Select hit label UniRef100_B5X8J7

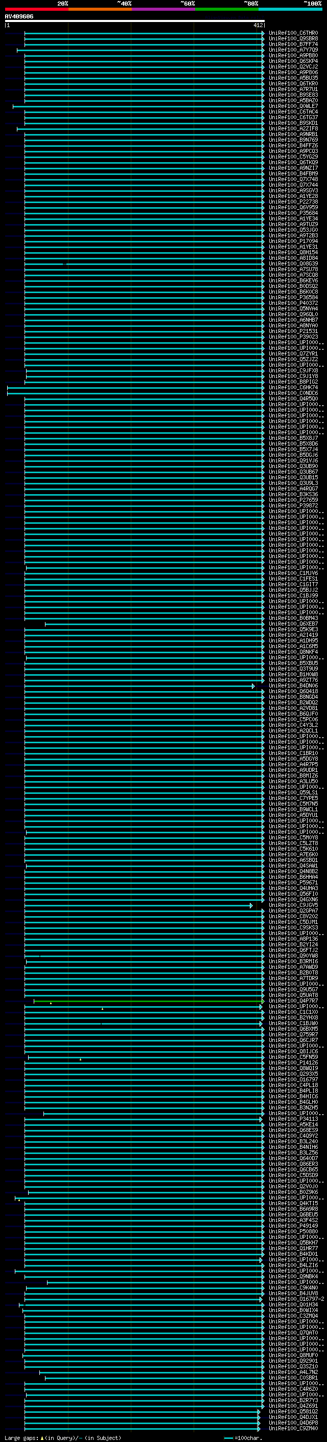pos(293,438)
